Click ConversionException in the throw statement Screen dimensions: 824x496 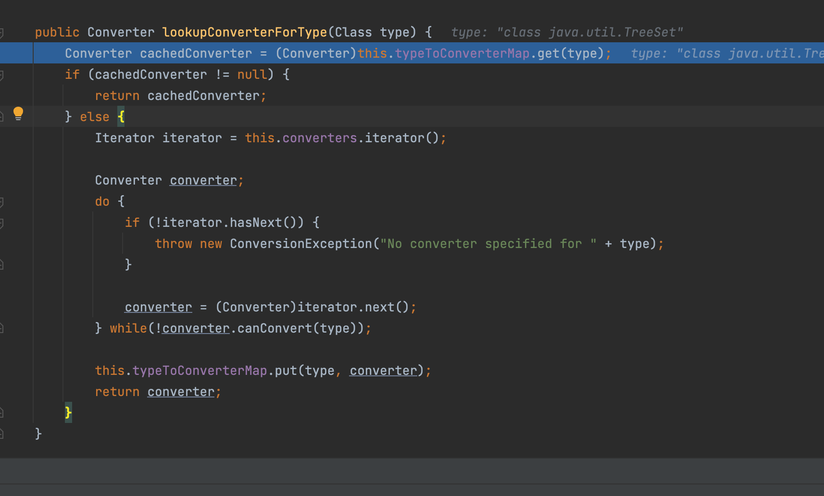click(x=300, y=244)
